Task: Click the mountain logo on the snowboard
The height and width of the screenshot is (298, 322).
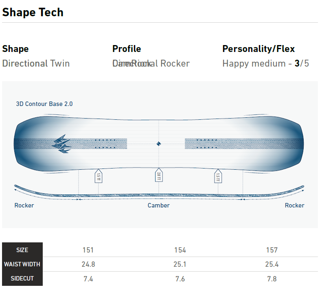Action: pos(61,144)
